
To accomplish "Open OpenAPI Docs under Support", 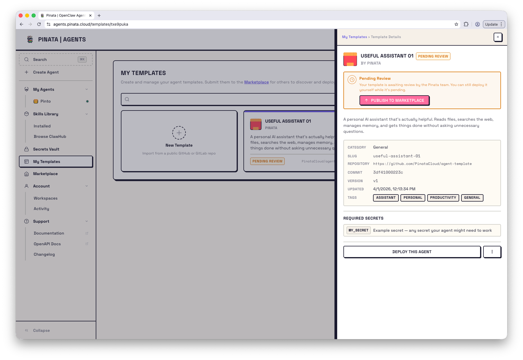I will 47,244.
